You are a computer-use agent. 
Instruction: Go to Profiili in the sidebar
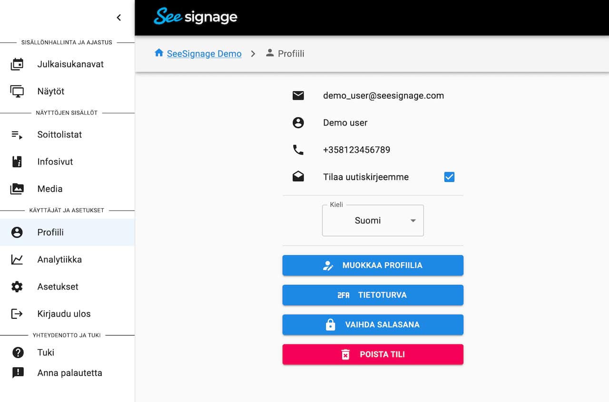click(50, 232)
